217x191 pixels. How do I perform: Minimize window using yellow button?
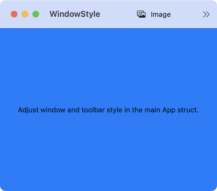click(25, 14)
